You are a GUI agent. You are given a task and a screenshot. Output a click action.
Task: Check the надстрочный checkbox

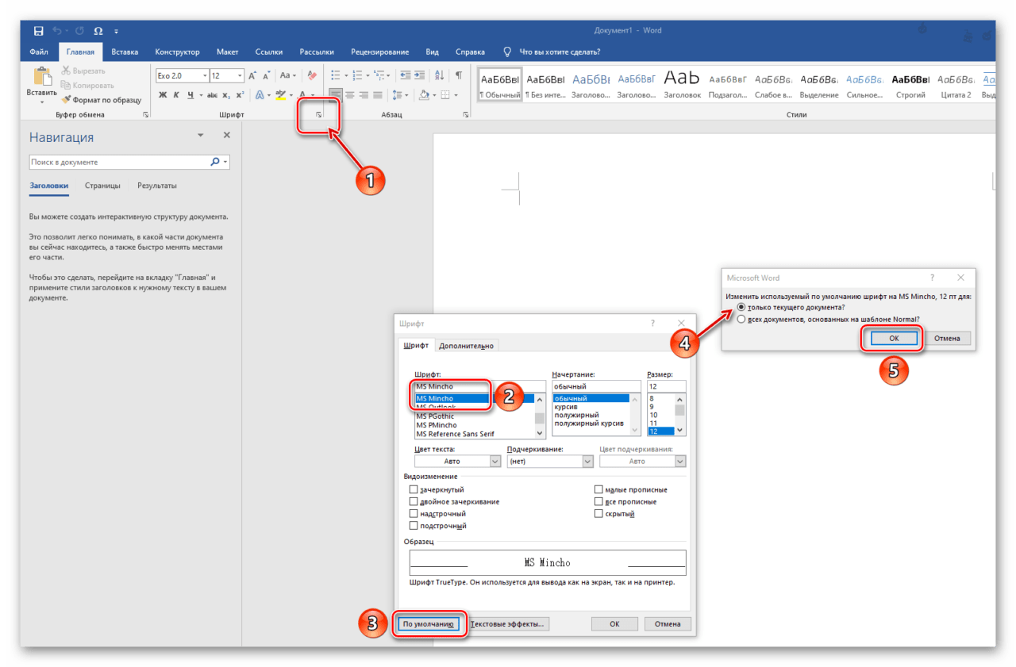pos(414,514)
